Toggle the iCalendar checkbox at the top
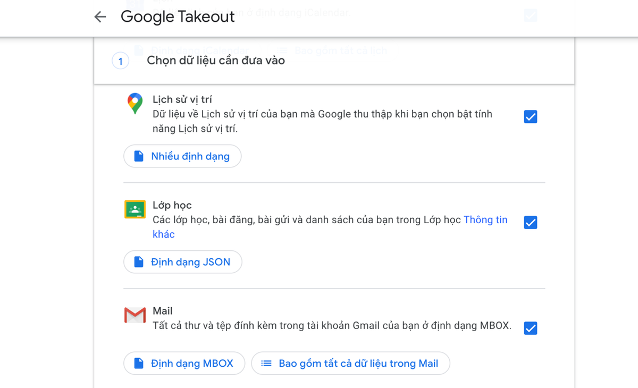 [530, 15]
